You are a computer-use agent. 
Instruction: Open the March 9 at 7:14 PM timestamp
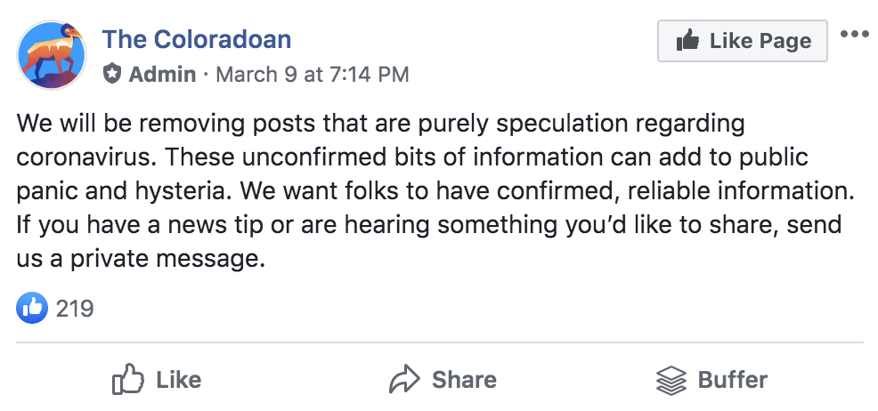pyautogui.click(x=313, y=74)
